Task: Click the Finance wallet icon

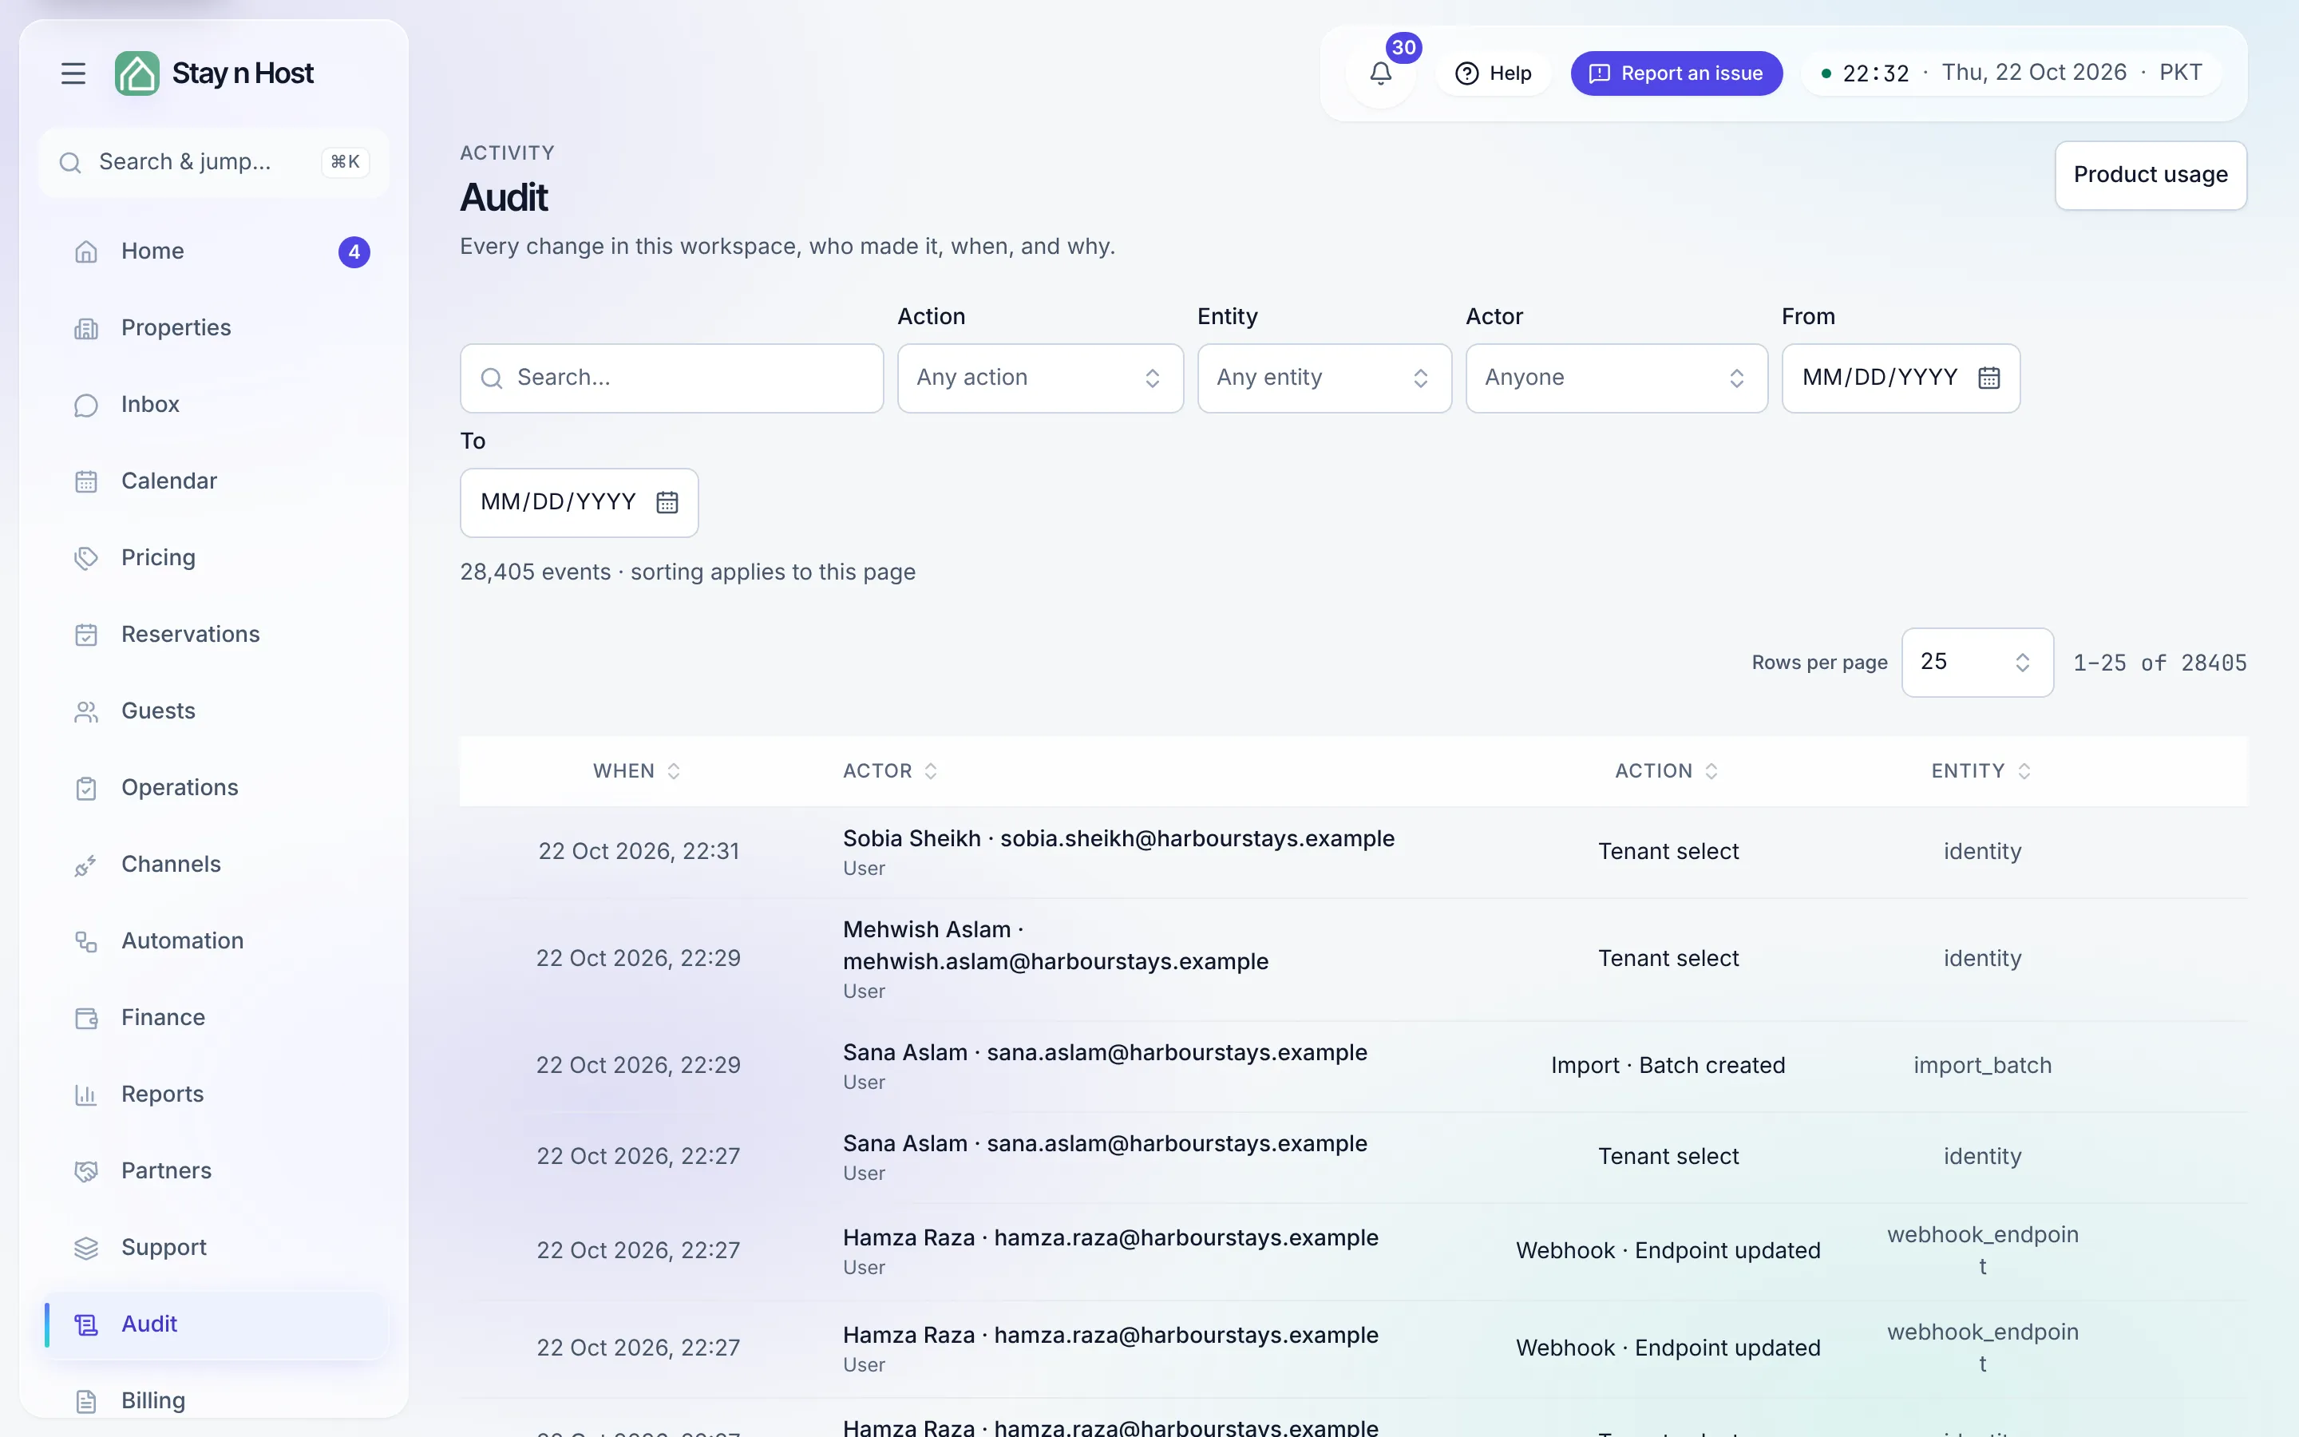Action: coord(86,1018)
